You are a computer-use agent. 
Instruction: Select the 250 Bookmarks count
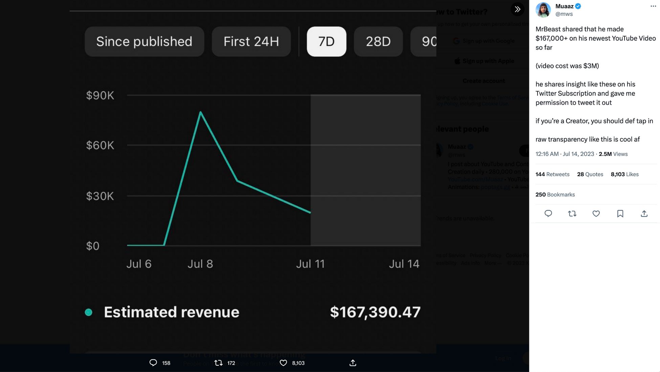(x=555, y=194)
